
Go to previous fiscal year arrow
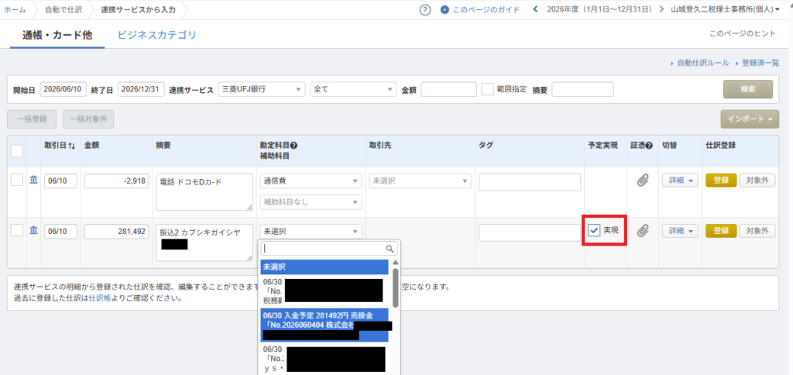tap(536, 9)
